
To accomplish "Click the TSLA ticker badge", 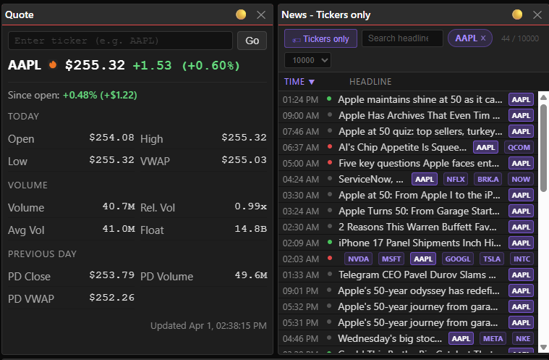I will [x=491, y=259].
